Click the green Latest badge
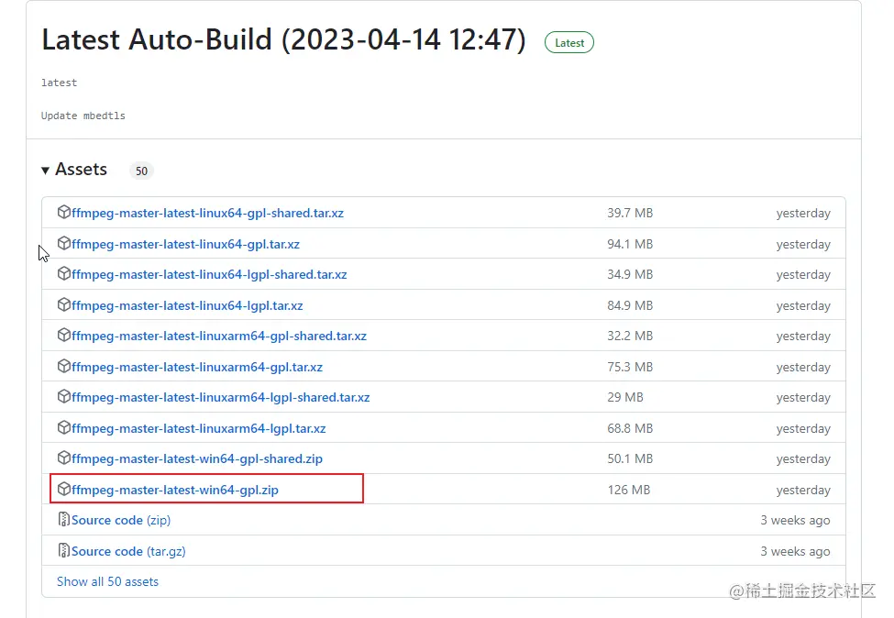The width and height of the screenshot is (894, 618). click(x=569, y=43)
